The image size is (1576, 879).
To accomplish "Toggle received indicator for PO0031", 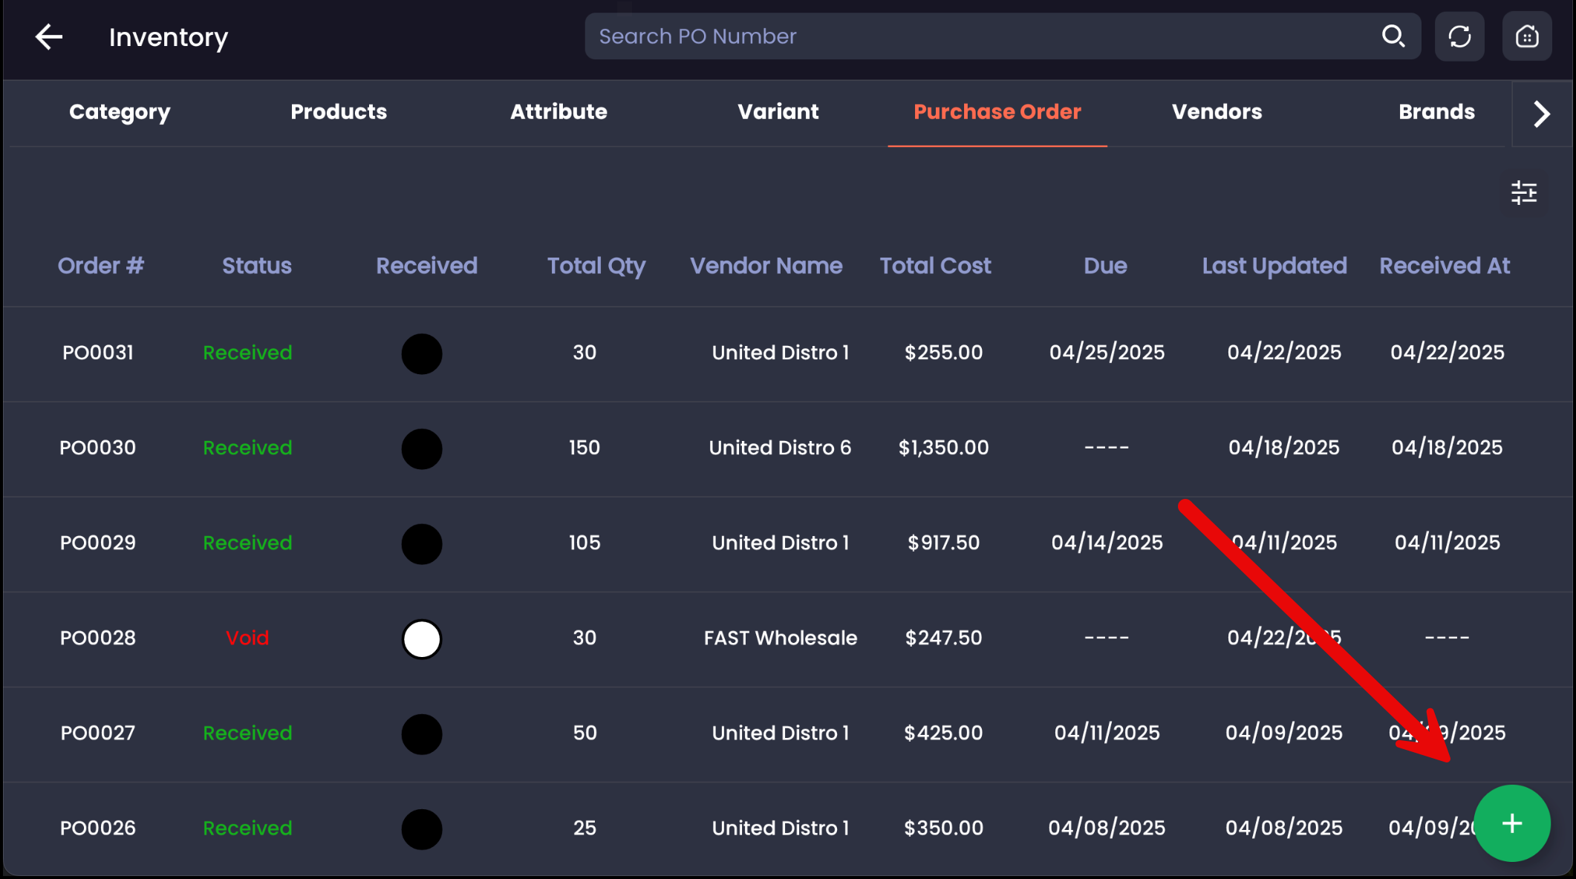I will pyautogui.click(x=422, y=353).
